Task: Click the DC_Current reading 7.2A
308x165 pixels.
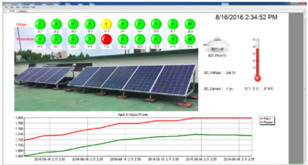Action: pos(229,89)
